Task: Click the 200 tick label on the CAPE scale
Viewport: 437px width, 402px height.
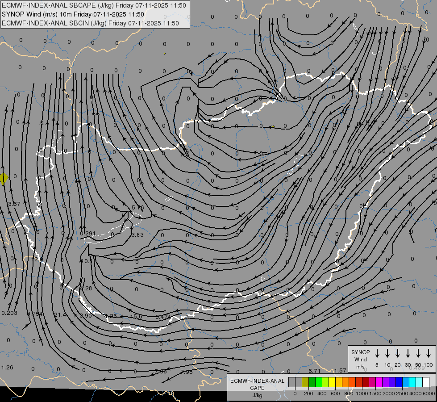Action: pos(308,394)
